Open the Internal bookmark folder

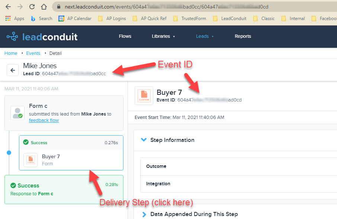(293, 19)
